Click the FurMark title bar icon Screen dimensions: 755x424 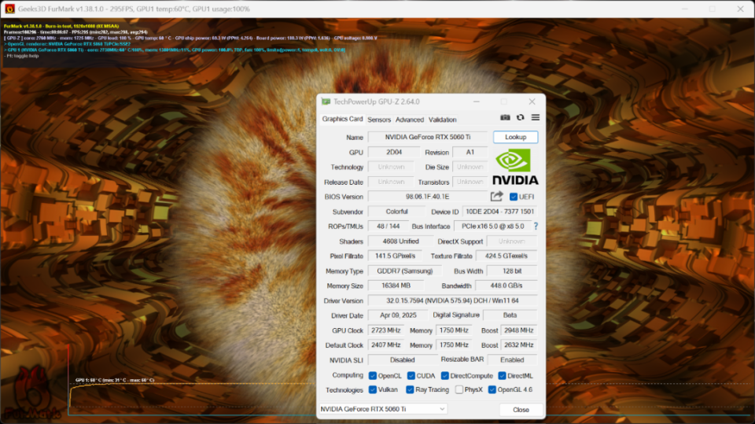[9, 9]
